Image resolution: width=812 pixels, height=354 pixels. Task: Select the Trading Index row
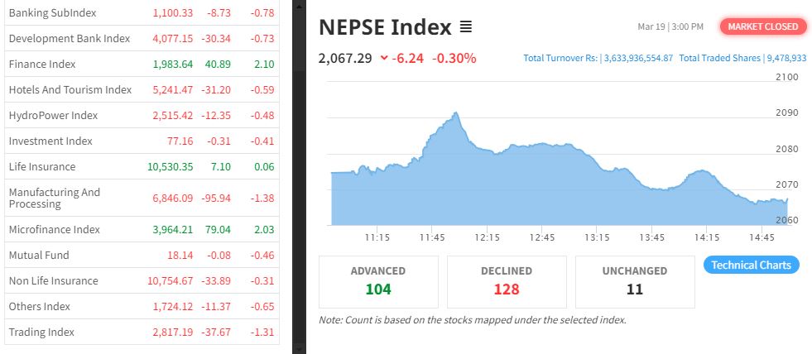click(x=41, y=332)
